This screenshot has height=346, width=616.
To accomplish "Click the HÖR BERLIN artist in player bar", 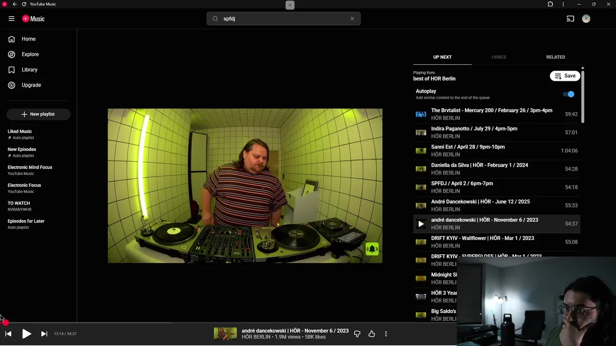I will [x=256, y=337].
